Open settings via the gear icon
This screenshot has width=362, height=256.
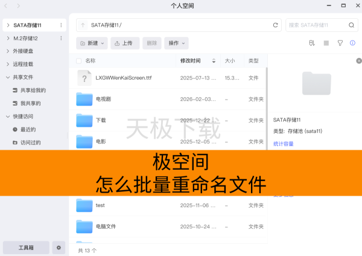[59, 248]
